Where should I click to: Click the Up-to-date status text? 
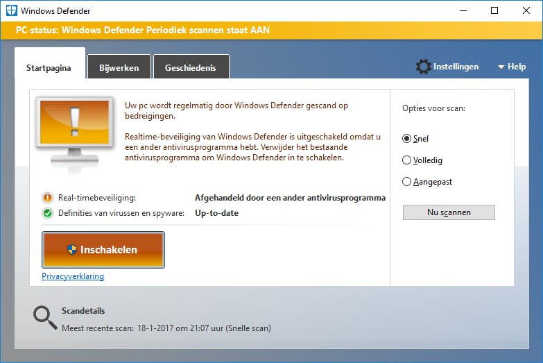pos(217,213)
